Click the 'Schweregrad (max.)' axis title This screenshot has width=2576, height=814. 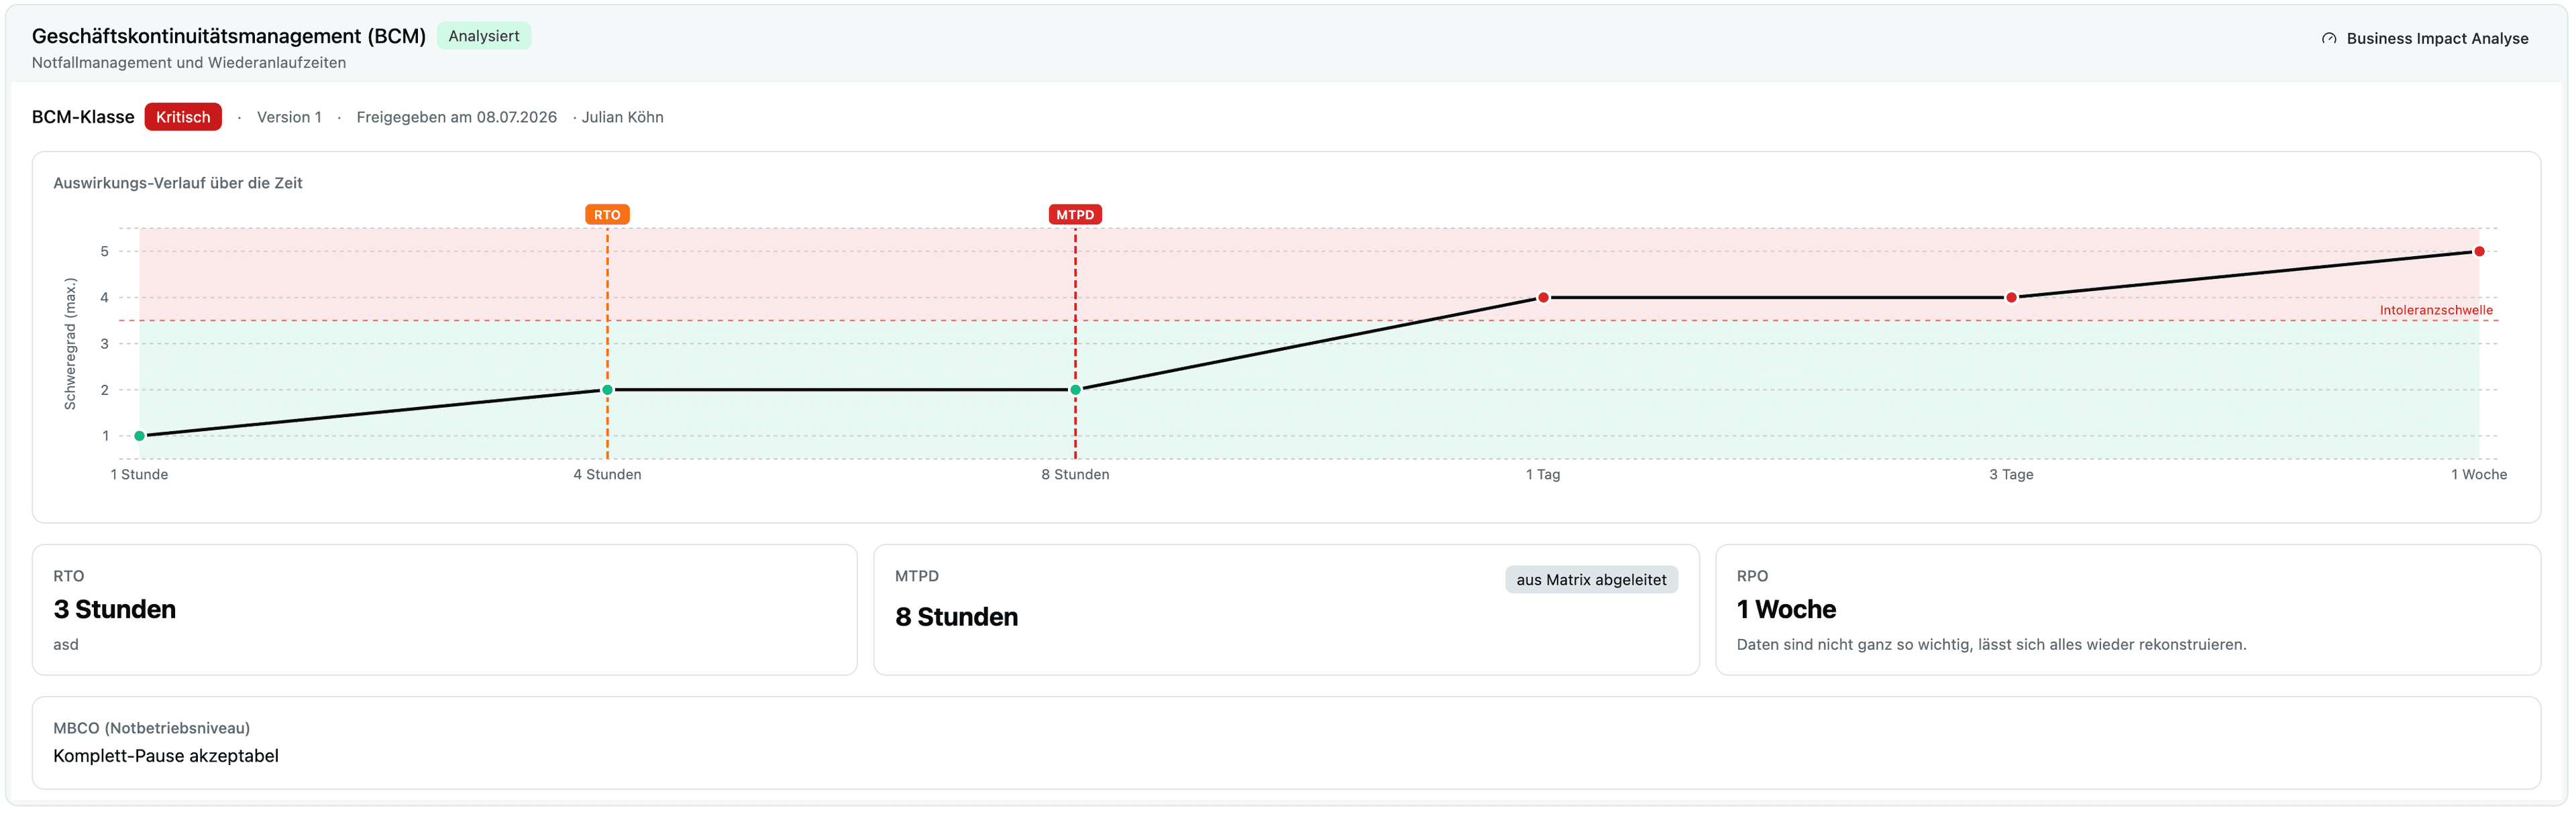pyautogui.click(x=70, y=344)
